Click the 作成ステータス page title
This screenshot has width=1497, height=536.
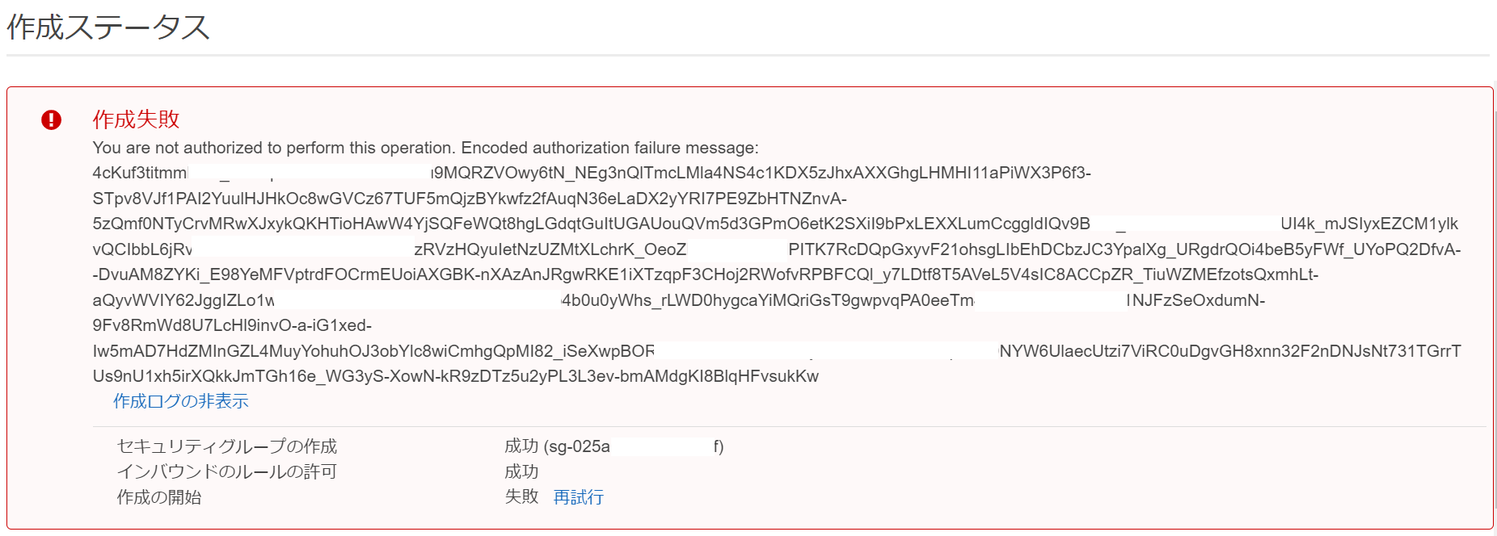(108, 27)
